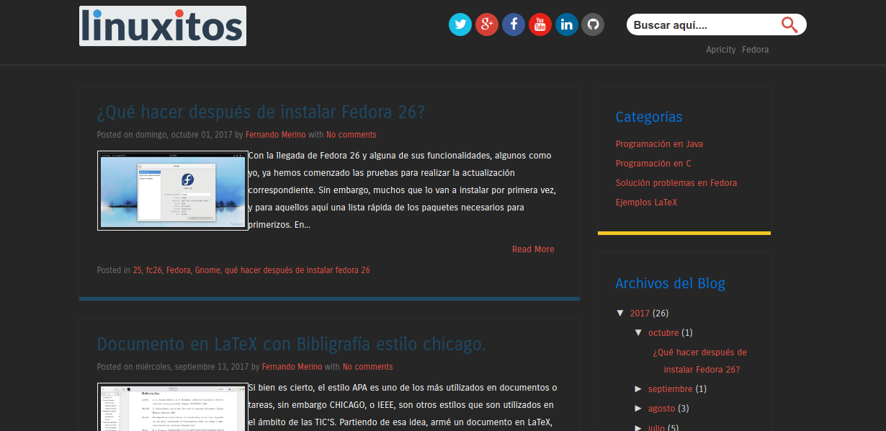This screenshot has width=886, height=431.
Task: Open the '25' tag link
Action: click(137, 270)
